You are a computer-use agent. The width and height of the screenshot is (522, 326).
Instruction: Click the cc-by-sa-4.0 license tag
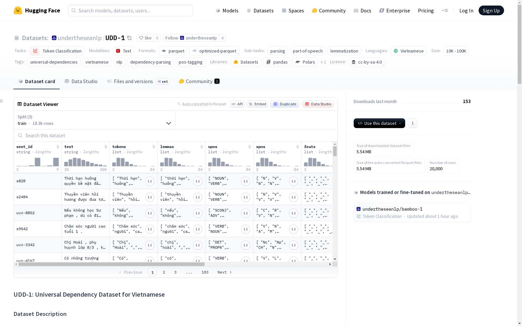367,62
